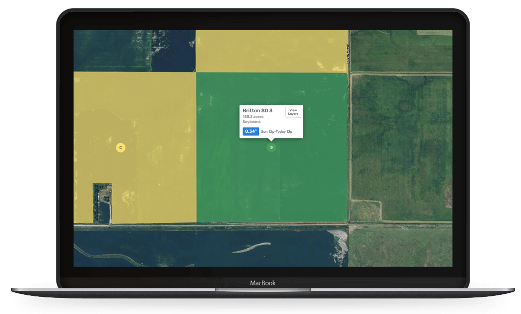This screenshot has width=521, height=314.
Task: Select the green S soybean field marker
Action: pyautogui.click(x=271, y=147)
